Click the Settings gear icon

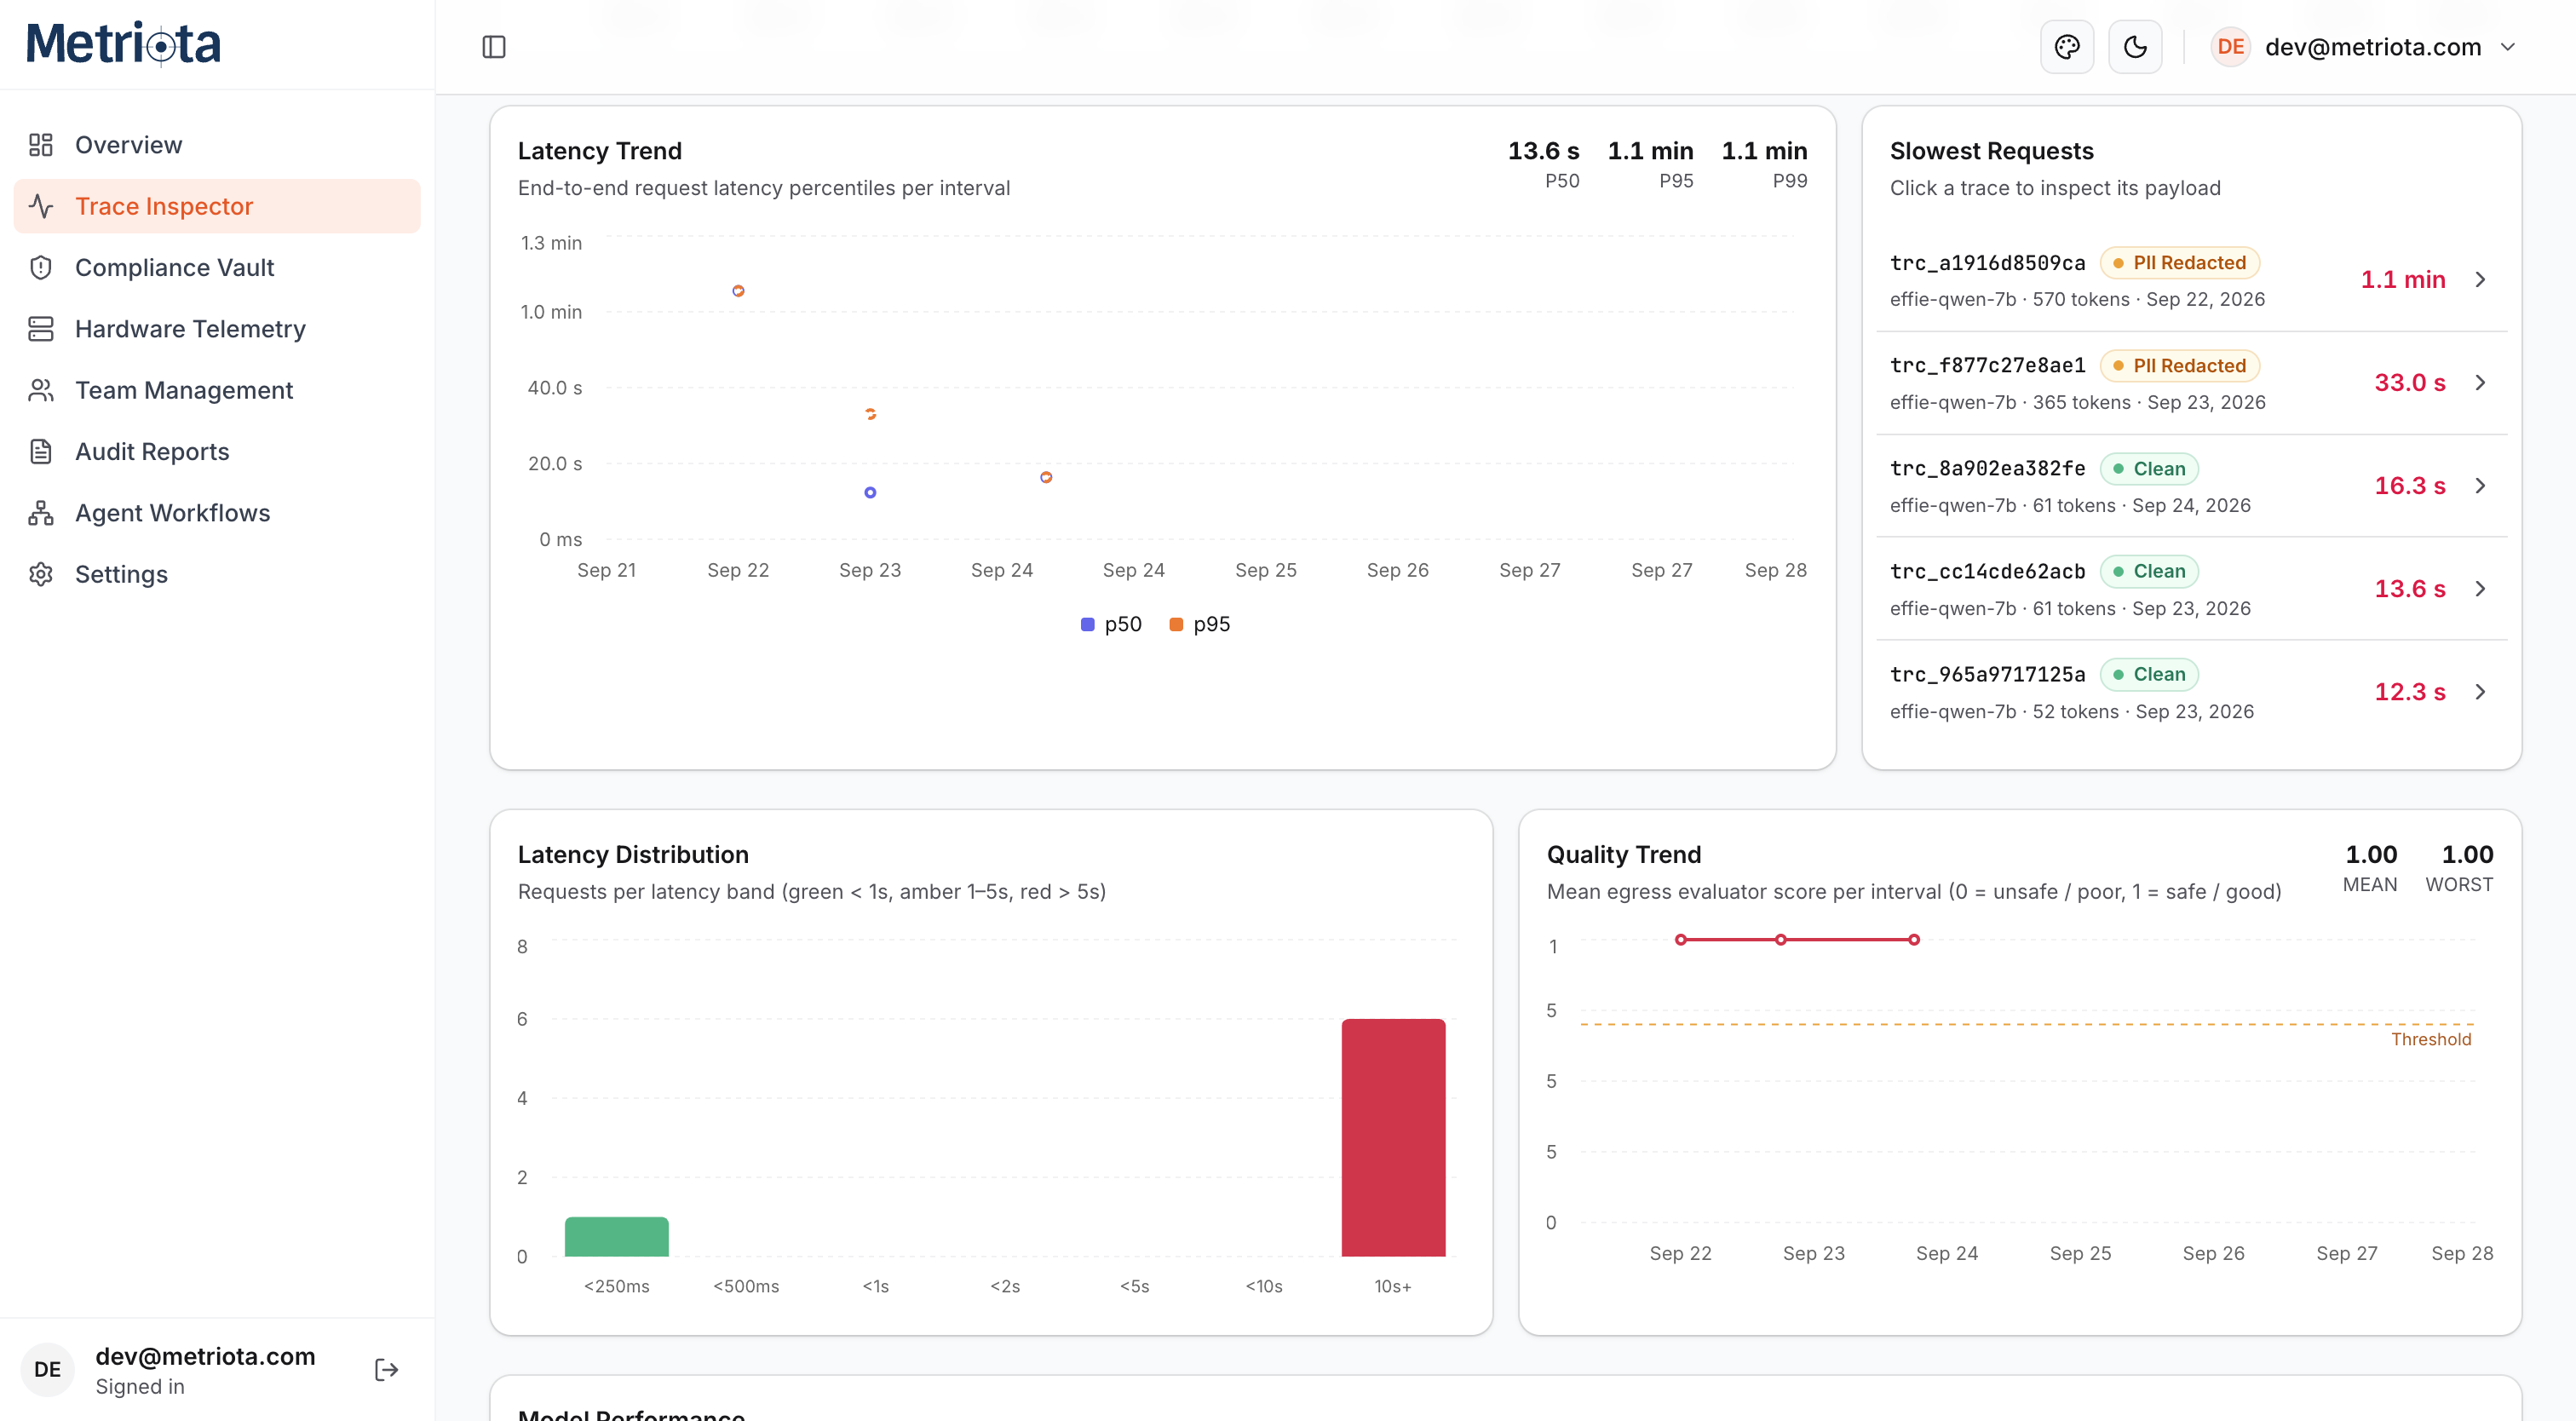41,574
